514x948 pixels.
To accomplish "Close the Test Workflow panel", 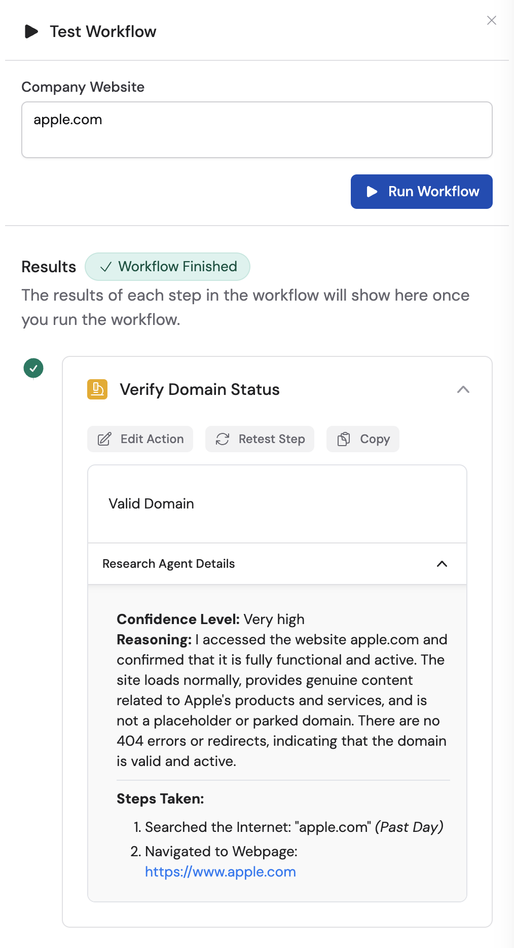I will (x=491, y=20).
